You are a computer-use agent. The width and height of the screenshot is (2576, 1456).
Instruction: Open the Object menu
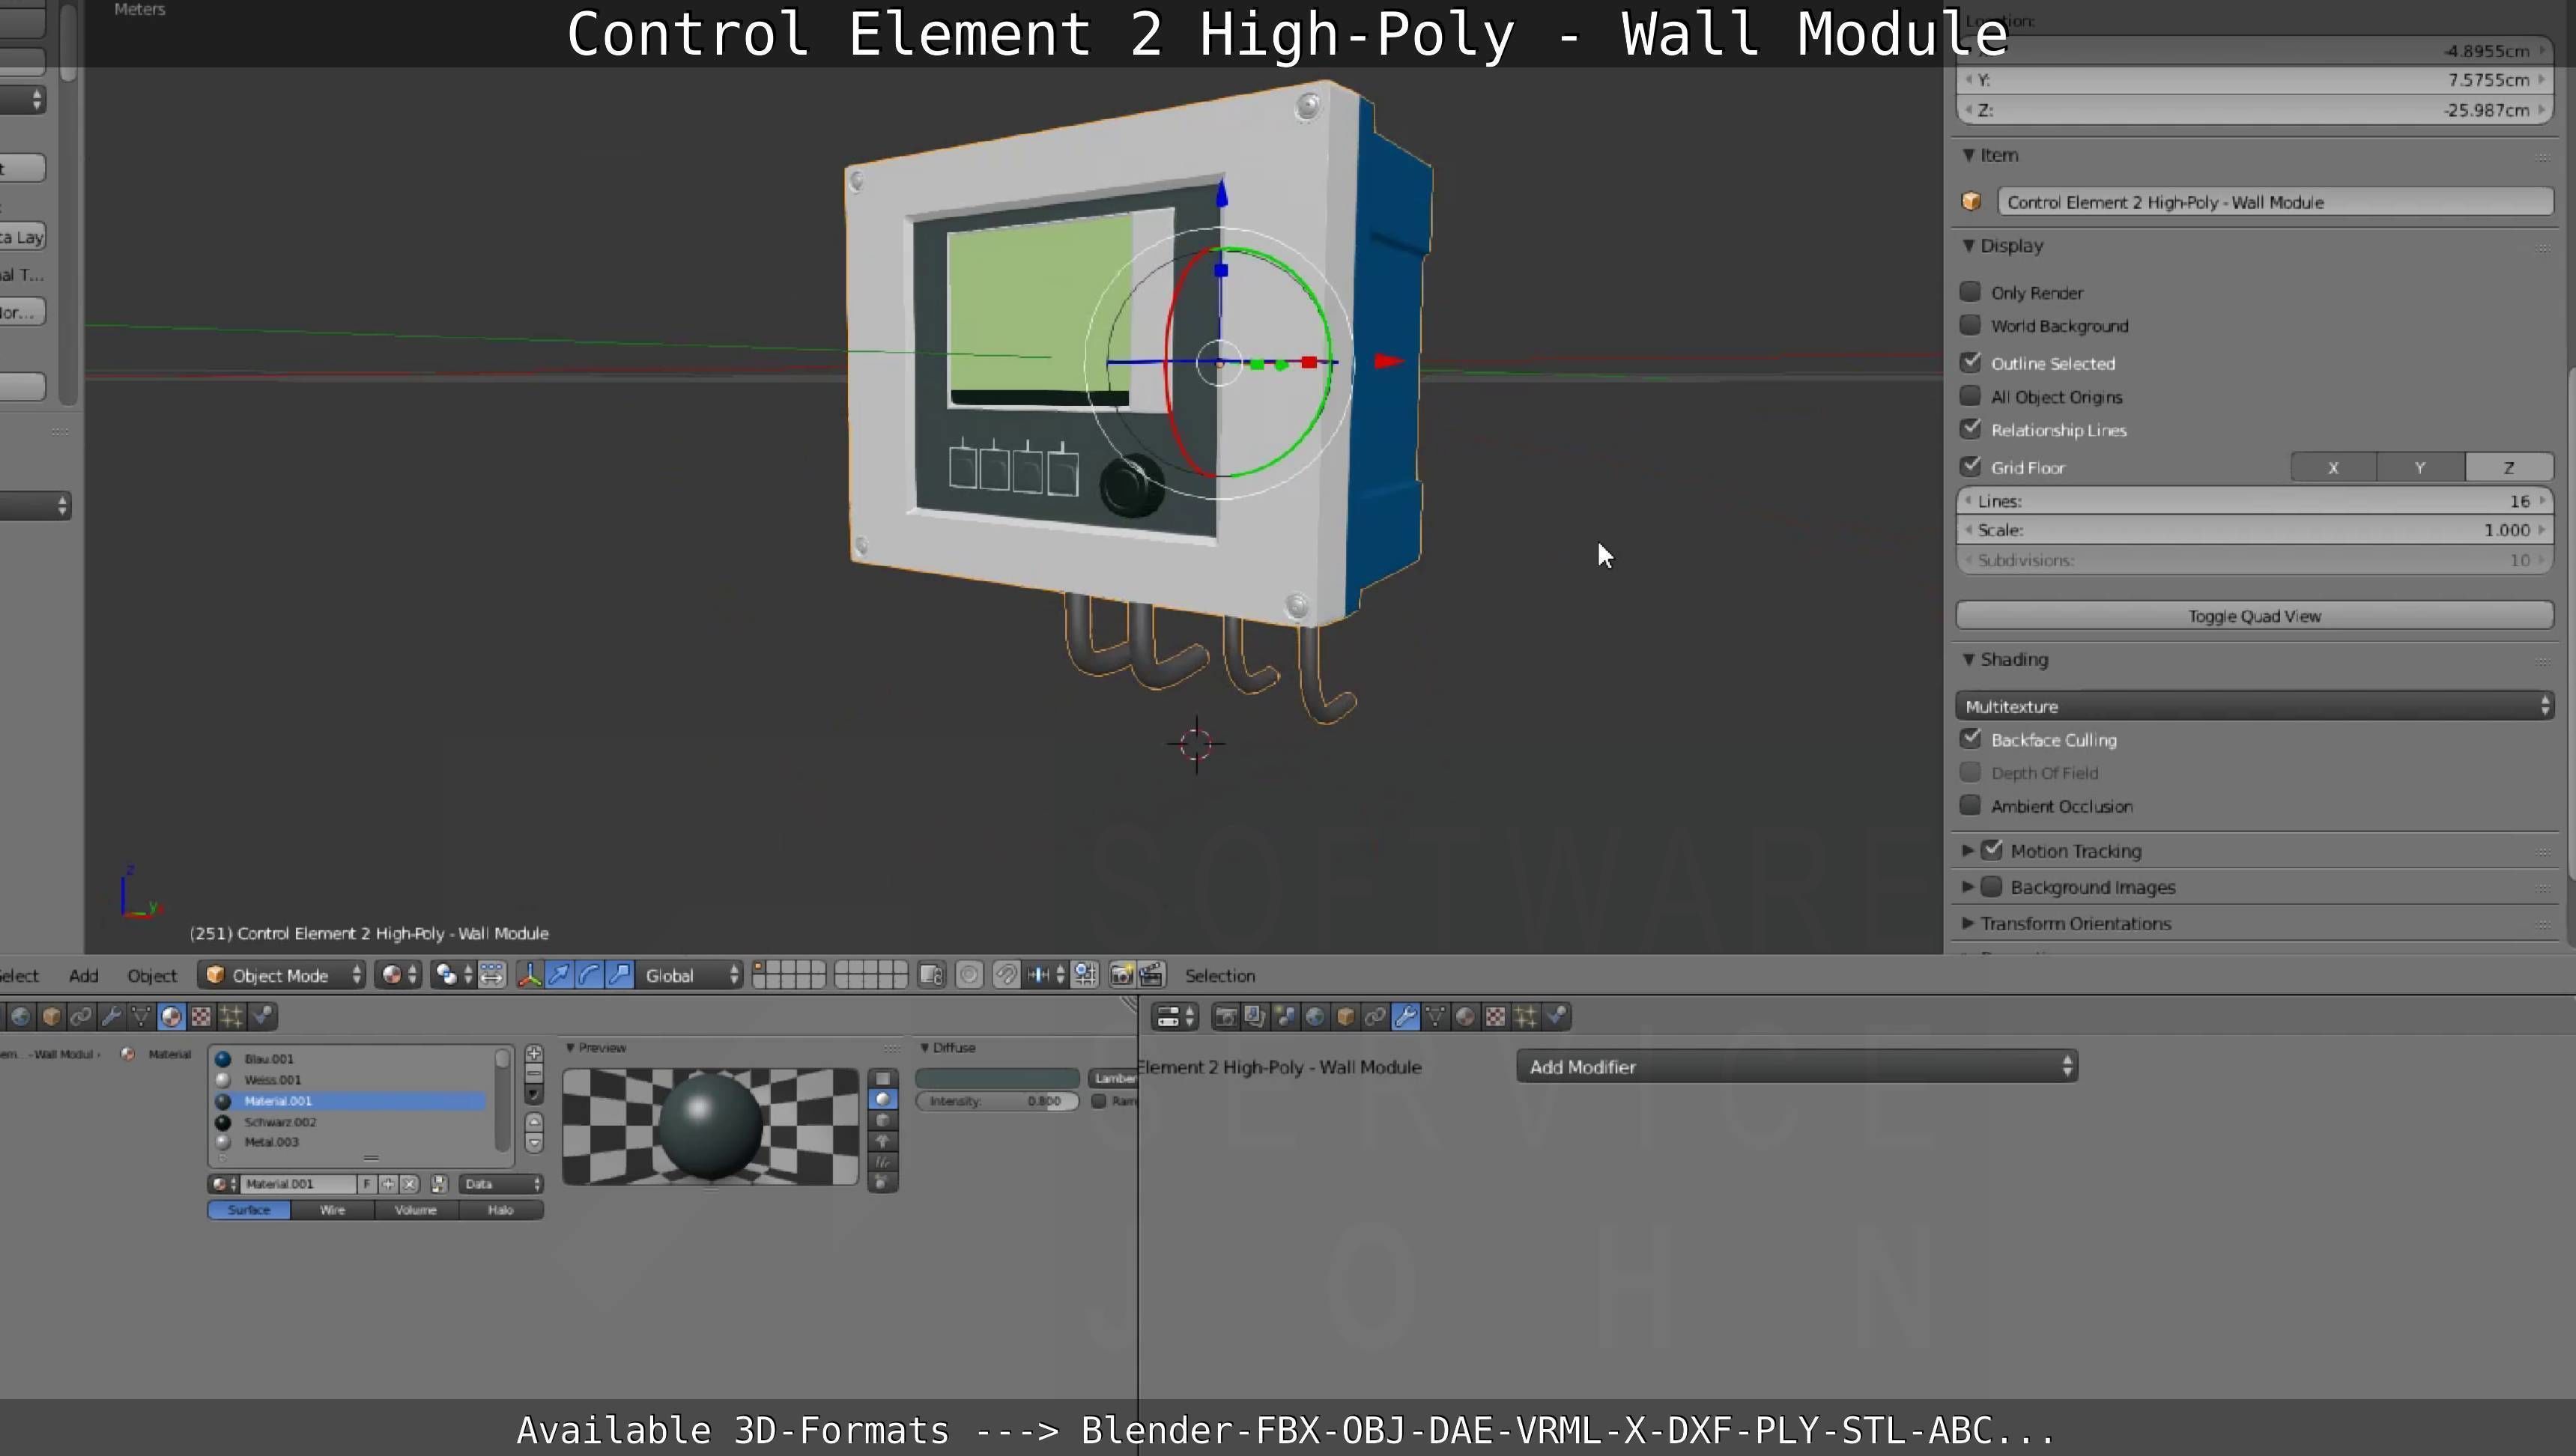(152, 975)
